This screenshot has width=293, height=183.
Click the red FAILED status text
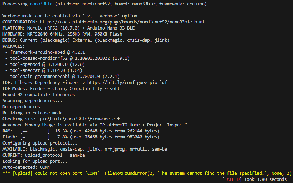[x=232, y=179]
